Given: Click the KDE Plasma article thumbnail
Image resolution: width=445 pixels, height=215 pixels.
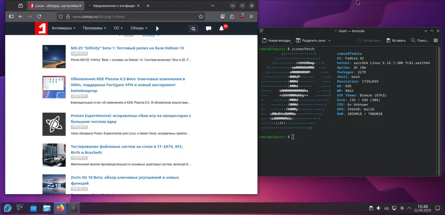Looking at the screenshot, I should (x=54, y=87).
